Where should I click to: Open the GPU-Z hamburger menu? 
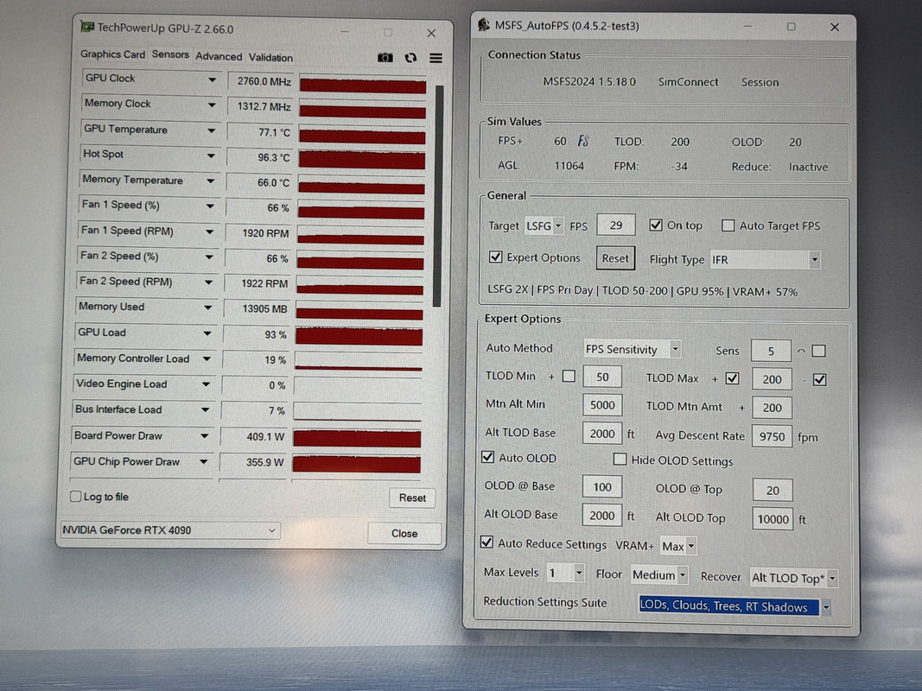point(436,58)
